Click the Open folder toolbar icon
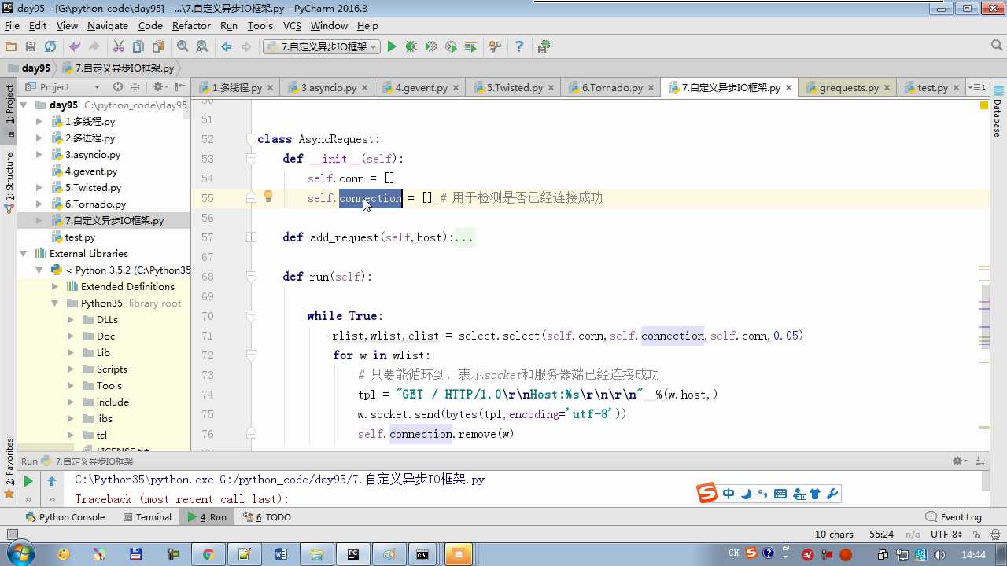The height and width of the screenshot is (566, 1007). pos(10,47)
